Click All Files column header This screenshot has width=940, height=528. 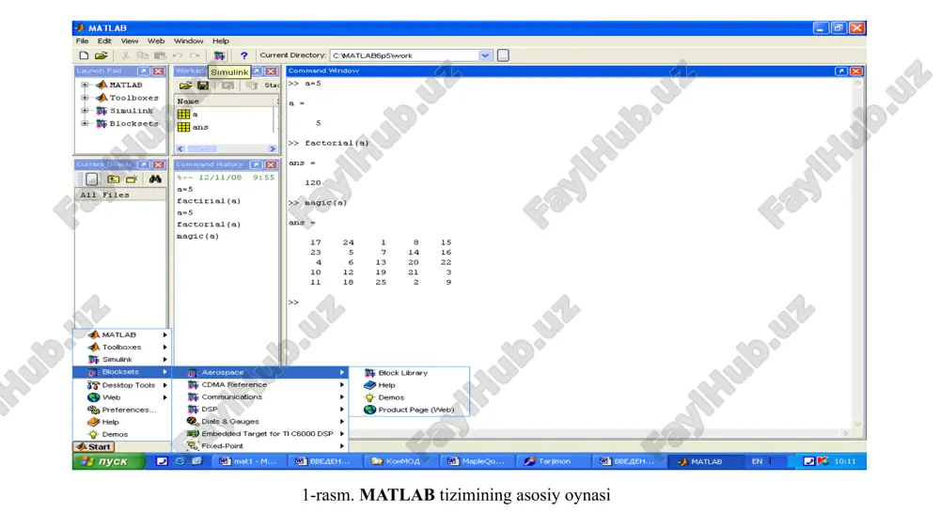point(120,195)
